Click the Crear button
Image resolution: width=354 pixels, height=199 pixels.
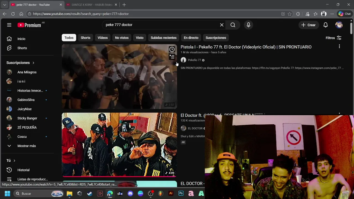pos(308,25)
